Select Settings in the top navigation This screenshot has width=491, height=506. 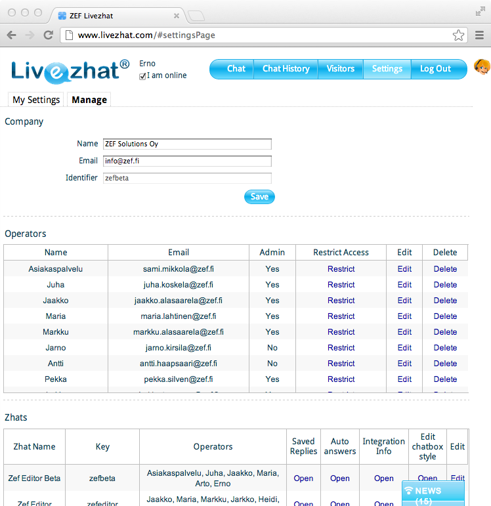coord(387,69)
